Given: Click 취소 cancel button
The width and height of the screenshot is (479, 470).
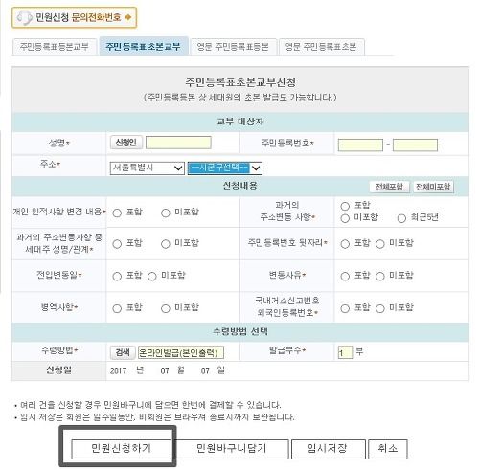Looking at the screenshot, I should coord(388,449).
